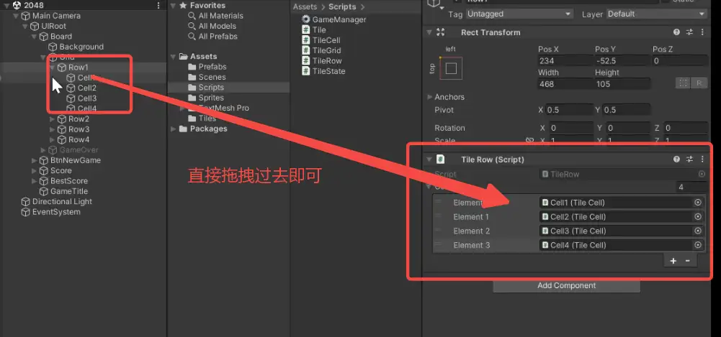The height and width of the screenshot is (337, 721).
Task: Open Rect Transform help reference
Action: (x=676, y=32)
